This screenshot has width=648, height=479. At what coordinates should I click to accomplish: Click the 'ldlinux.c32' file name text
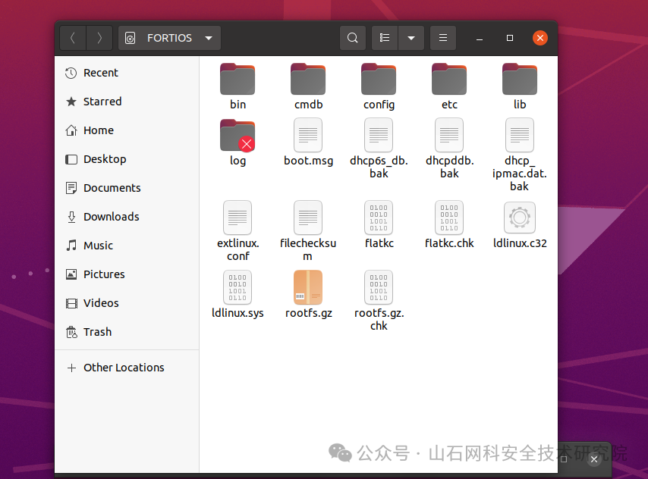point(520,243)
